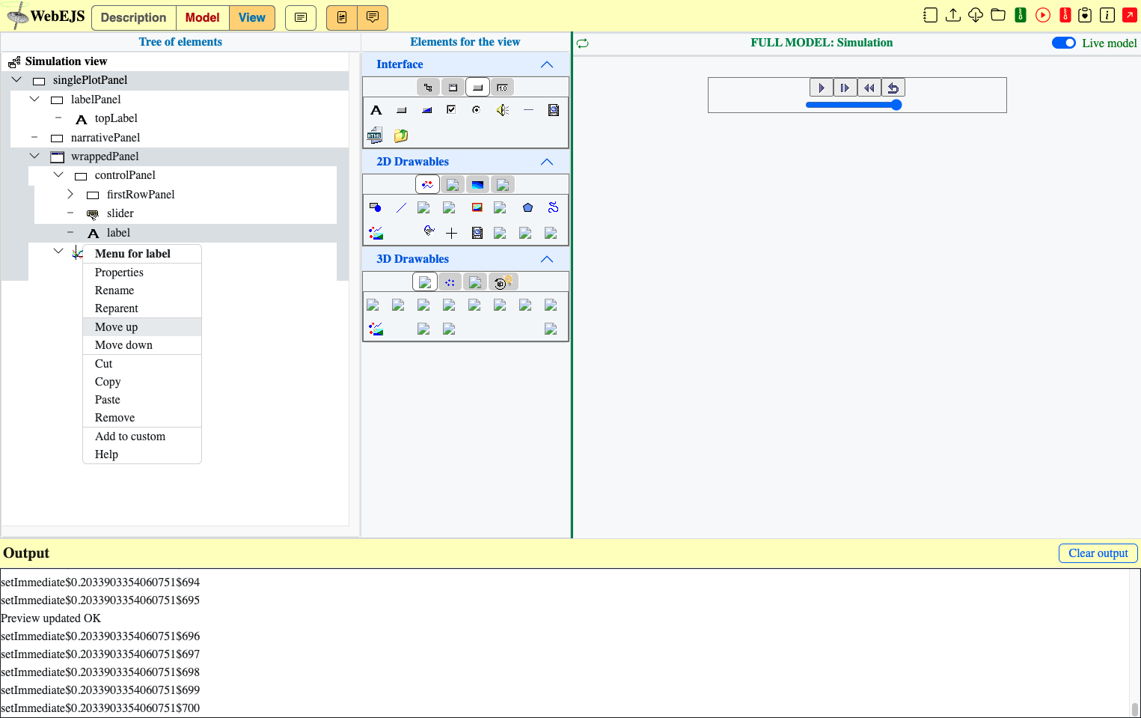Select the sound speaker element icon
Viewport: 1141px width, 718px height.
503,110
